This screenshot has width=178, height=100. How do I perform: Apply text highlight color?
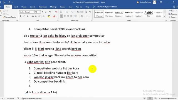pyautogui.click(x=49, y=16)
